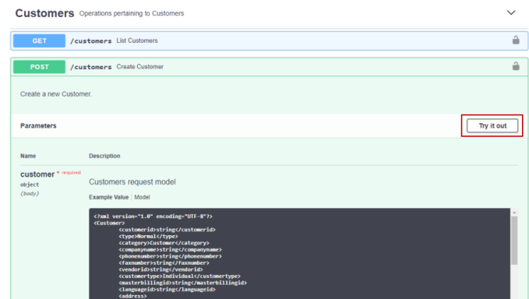Image resolution: width=529 pixels, height=299 pixels.
Task: Click the <type>Normal line in XML
Action: (x=148, y=236)
